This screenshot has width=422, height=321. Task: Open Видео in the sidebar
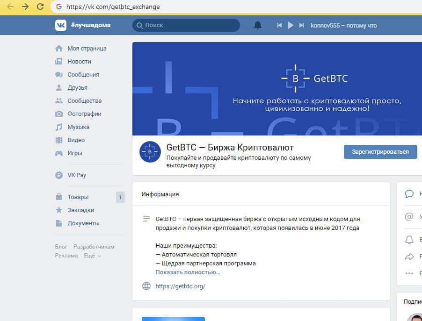76,140
